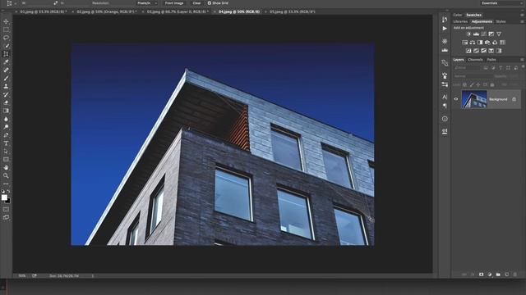Open the Essentials workspace dropdown
Screen dimensions: 526x295
(501, 3)
